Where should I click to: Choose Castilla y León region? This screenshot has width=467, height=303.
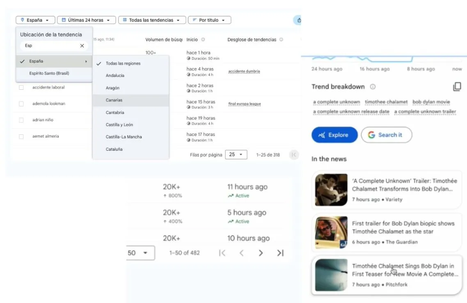pyautogui.click(x=131, y=124)
